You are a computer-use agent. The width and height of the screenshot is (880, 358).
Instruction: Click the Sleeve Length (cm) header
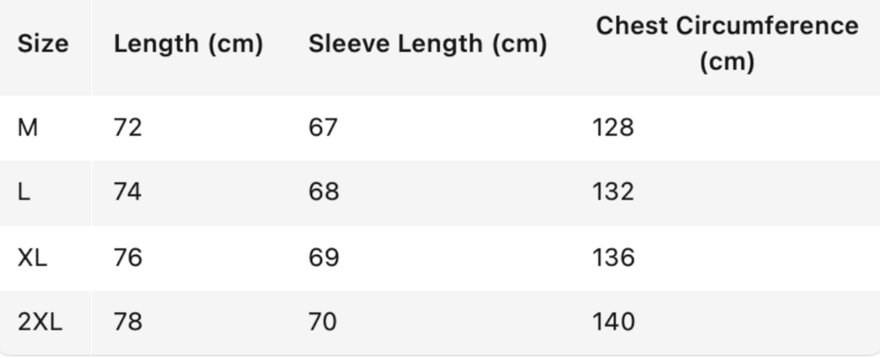click(x=428, y=45)
